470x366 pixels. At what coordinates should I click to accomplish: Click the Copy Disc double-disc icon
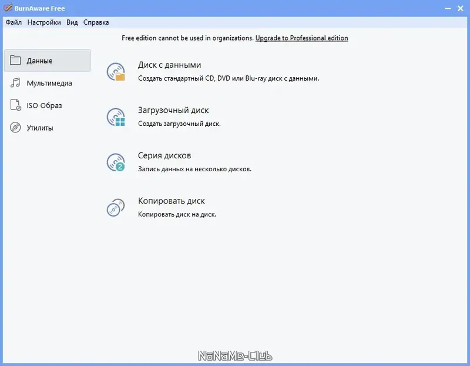(116, 208)
